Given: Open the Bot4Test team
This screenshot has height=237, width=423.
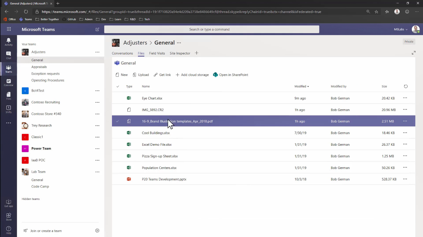Looking at the screenshot, I should pos(38,91).
